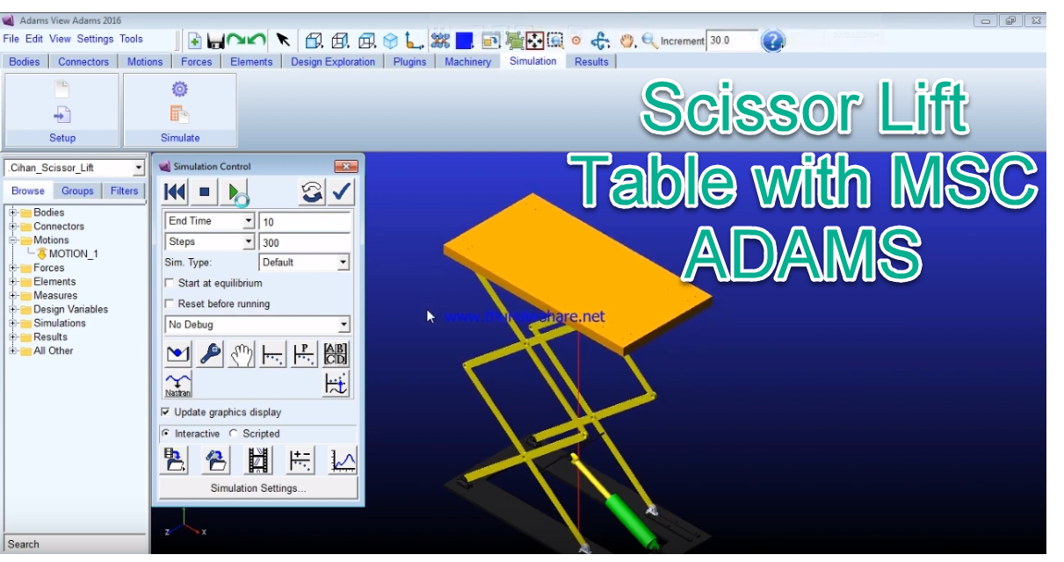Save the model with floppy disk icon
Screen dimensions: 1064x562
point(216,40)
